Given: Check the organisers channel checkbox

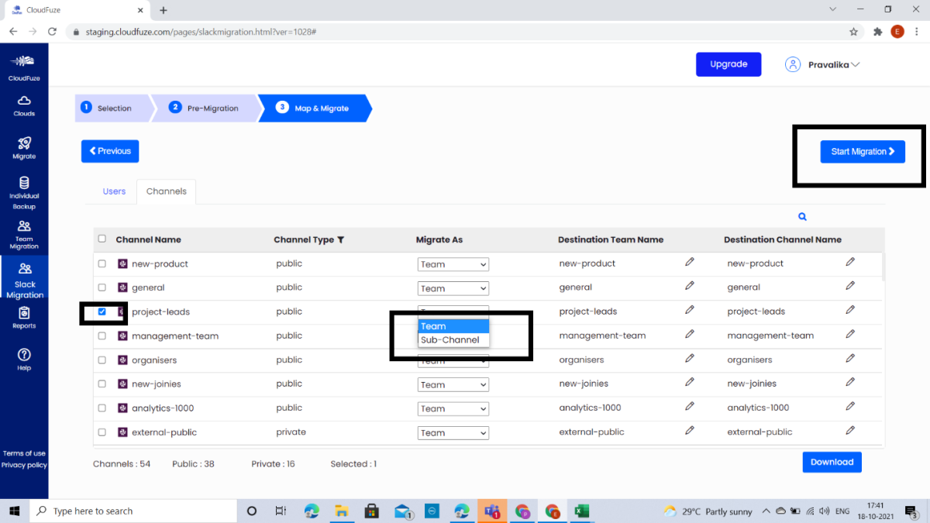Looking at the screenshot, I should click(x=102, y=360).
